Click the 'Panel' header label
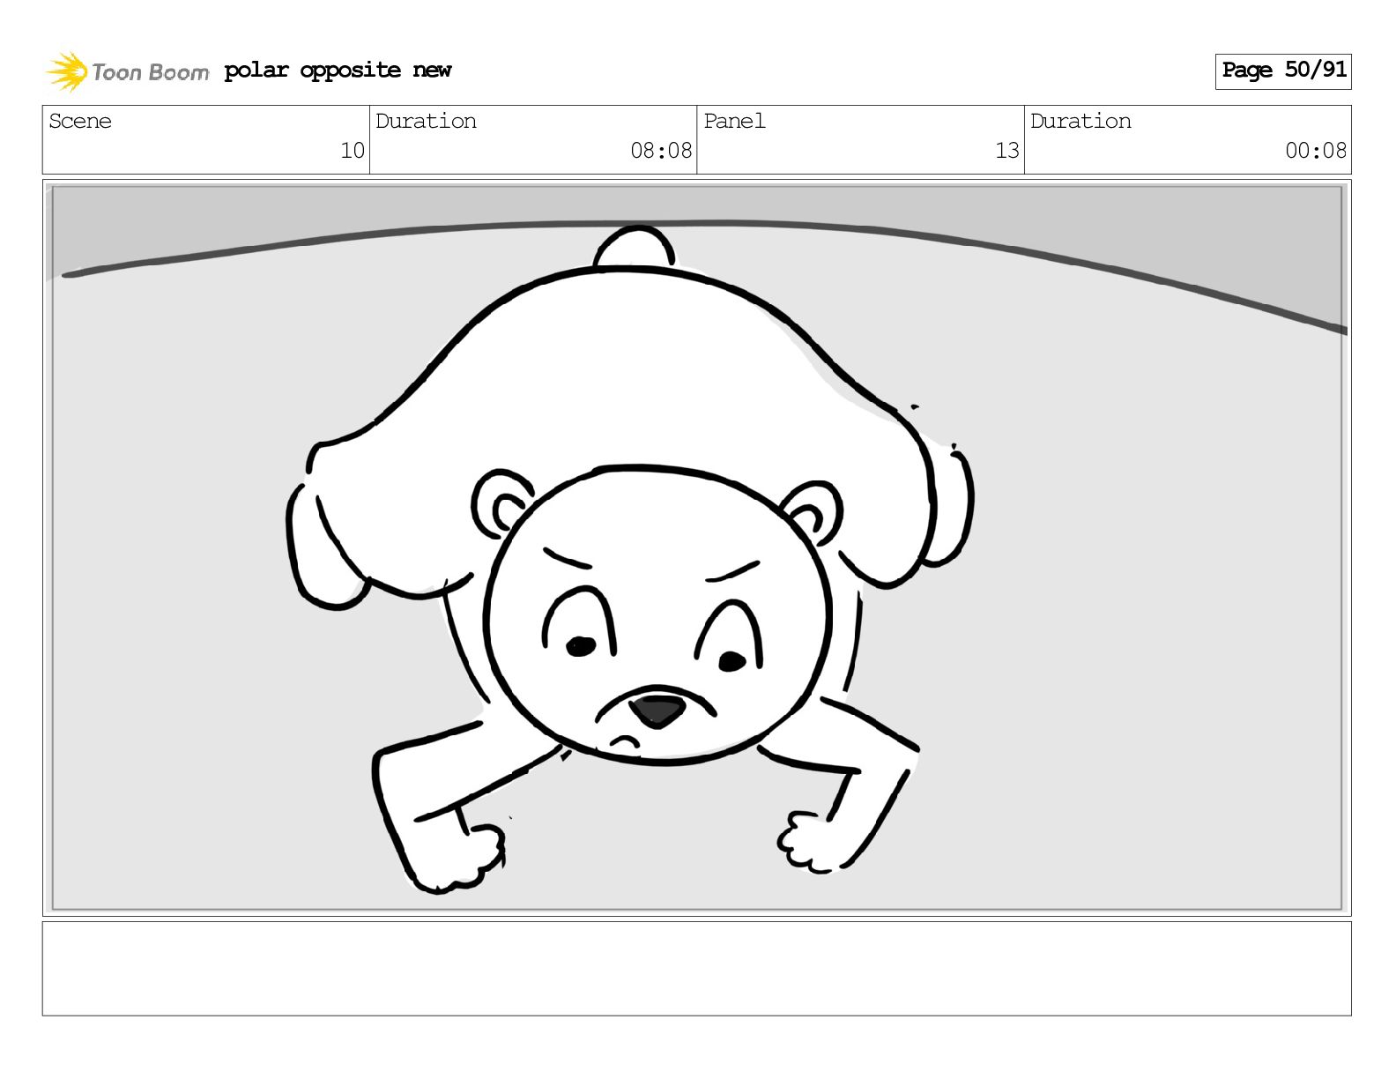 tap(734, 121)
